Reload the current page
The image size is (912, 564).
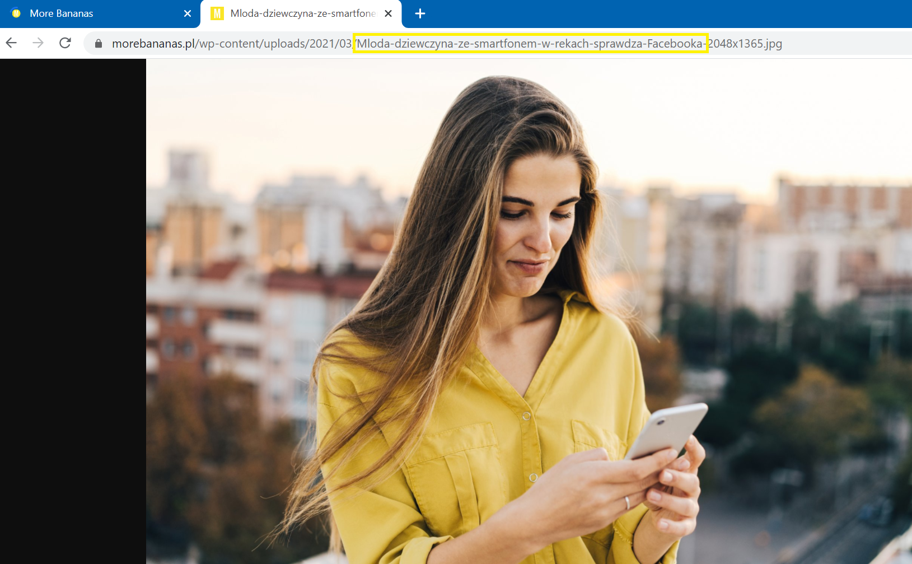(x=65, y=43)
